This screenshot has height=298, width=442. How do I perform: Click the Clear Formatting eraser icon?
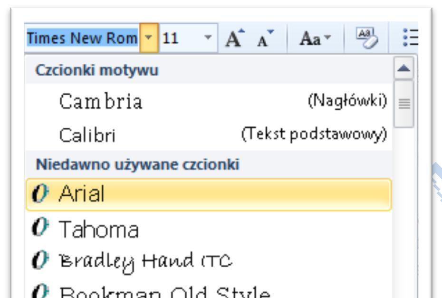(x=366, y=38)
